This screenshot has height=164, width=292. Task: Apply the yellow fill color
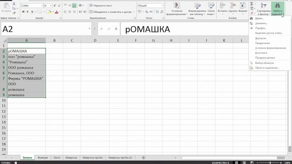(50, 12)
